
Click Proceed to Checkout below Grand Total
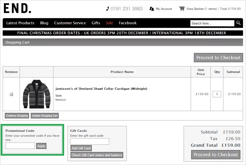coord(216,155)
